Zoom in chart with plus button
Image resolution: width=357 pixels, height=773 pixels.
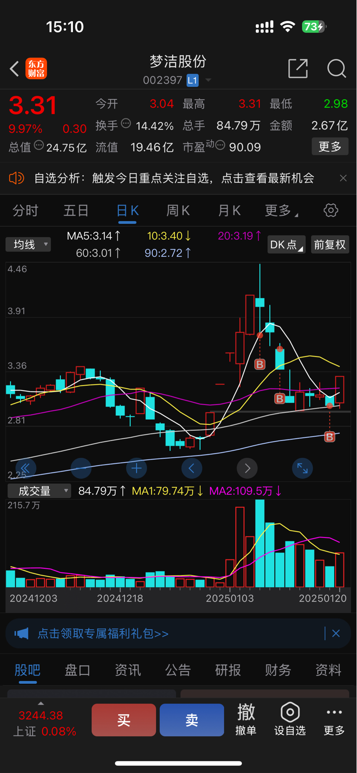tap(136, 468)
